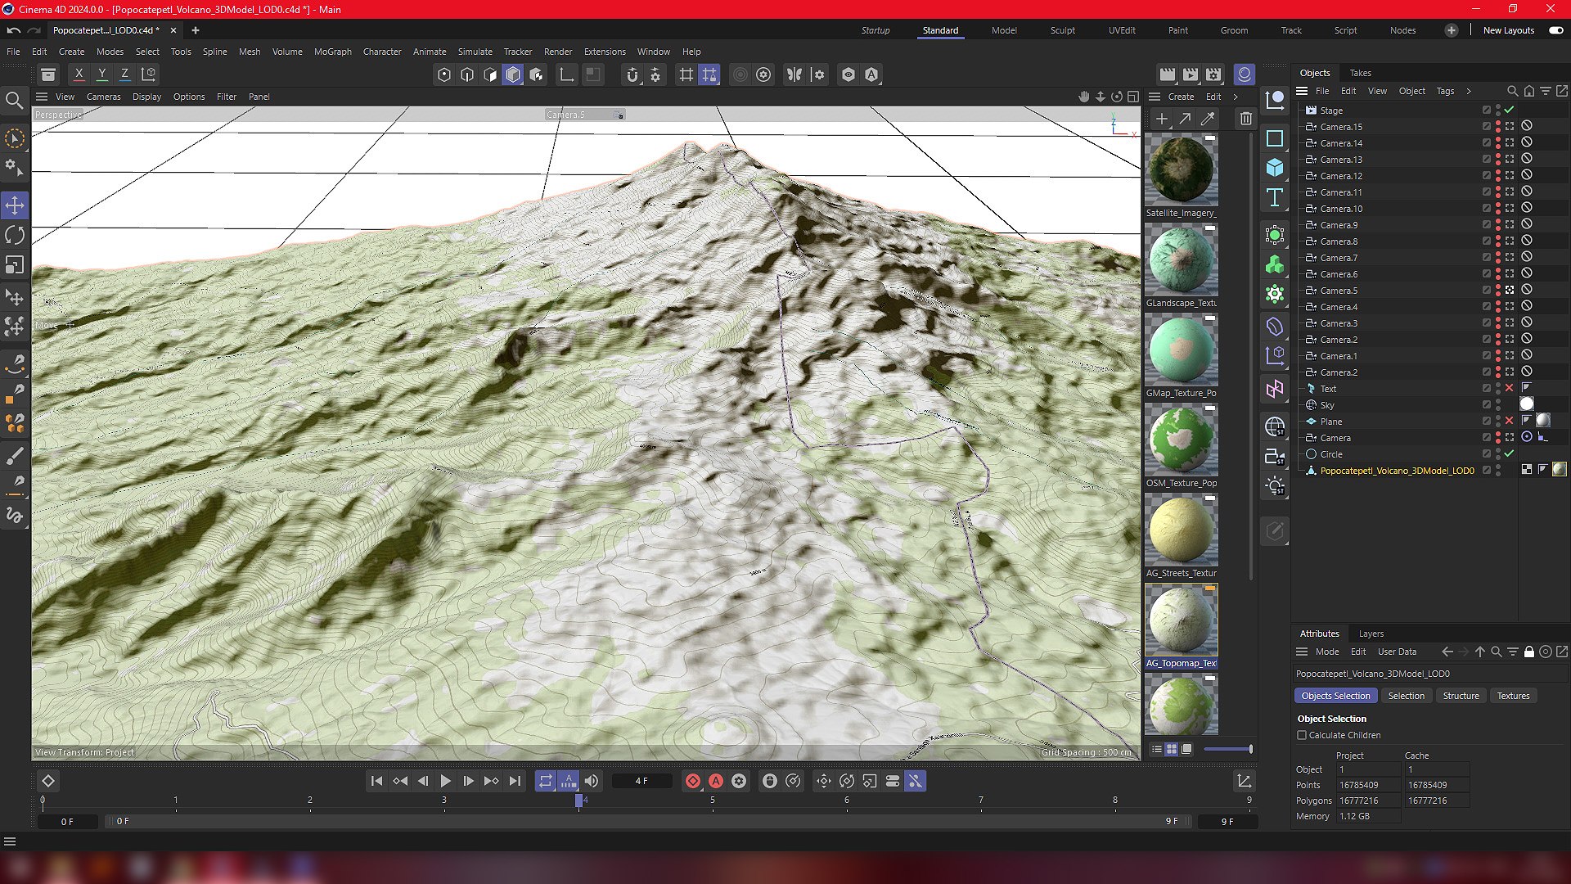Open viewport hamburger menu beside View

[x=42, y=97]
